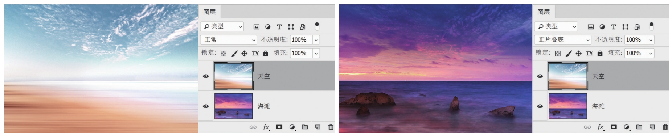Viewport: 672px width, 136px height.
Task: Lock all icon in left panel
Action: coord(266,53)
